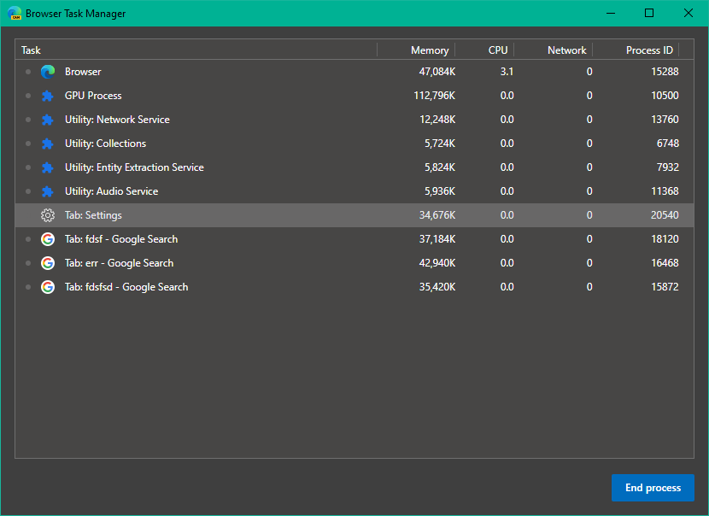
Task: Click process ID 16468
Action: [x=665, y=263]
